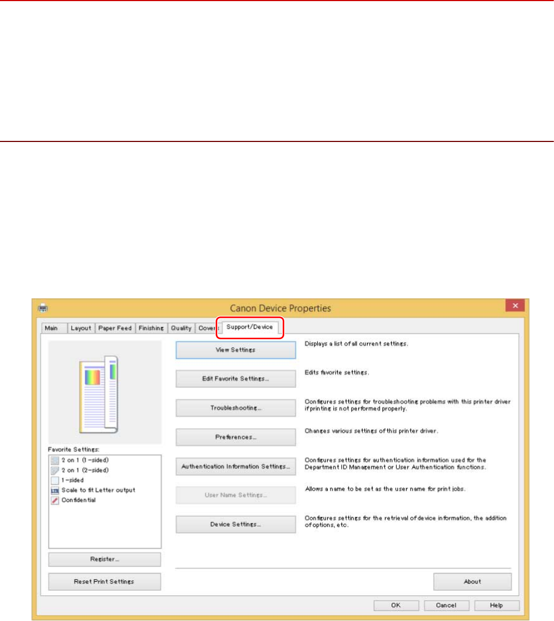Click the grayed User Name Settings button
This screenshot has height=621, width=554.
click(236, 495)
